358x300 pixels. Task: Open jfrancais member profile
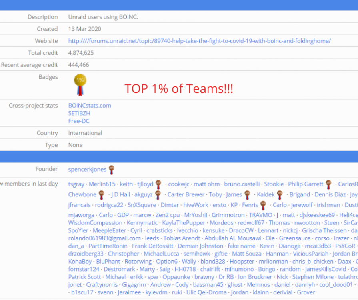(x=79, y=205)
